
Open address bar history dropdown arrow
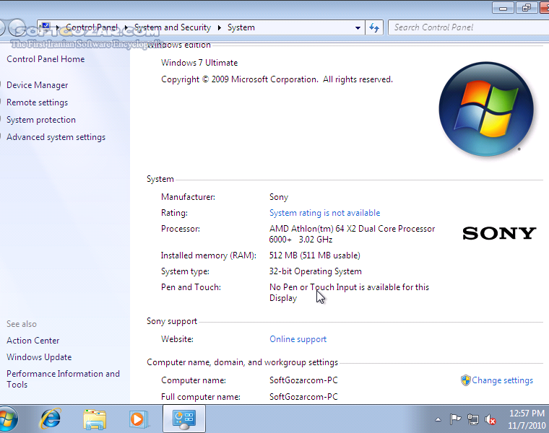click(358, 27)
